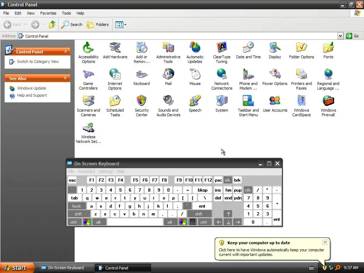Click the Folders toolbar button
The height and width of the screenshot is (273, 364).
pyautogui.click(x=98, y=25)
